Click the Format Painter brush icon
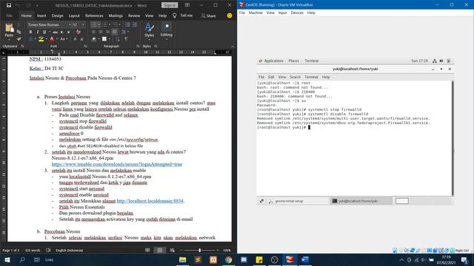The height and width of the screenshot is (266, 474). (x=19, y=39)
